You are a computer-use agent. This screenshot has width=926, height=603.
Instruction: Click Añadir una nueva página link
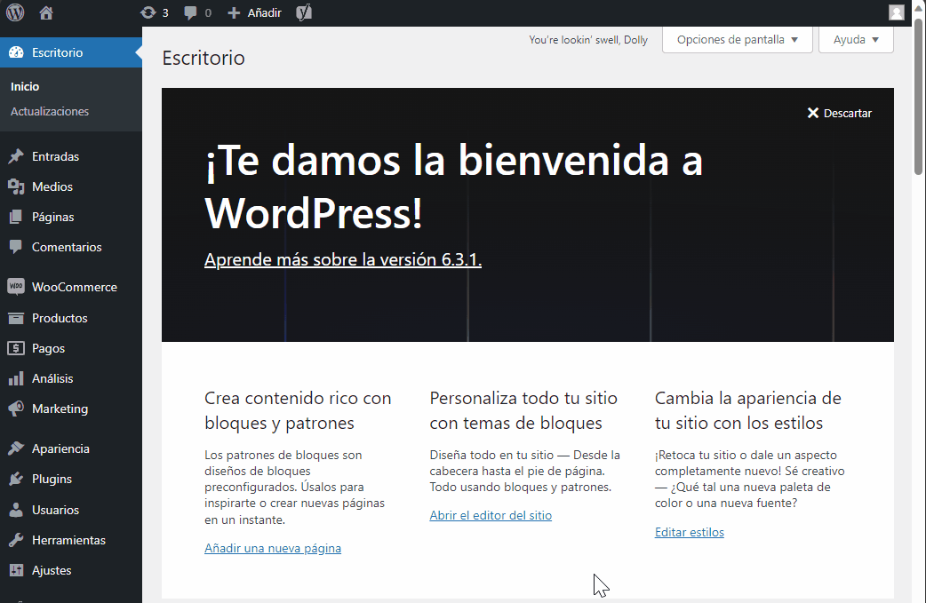[x=272, y=548]
